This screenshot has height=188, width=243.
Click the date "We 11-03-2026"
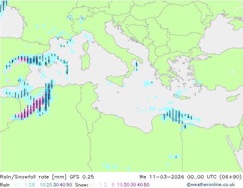162,177
